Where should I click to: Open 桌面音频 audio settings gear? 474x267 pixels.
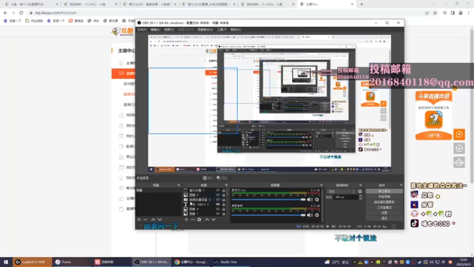pyautogui.click(x=317, y=215)
